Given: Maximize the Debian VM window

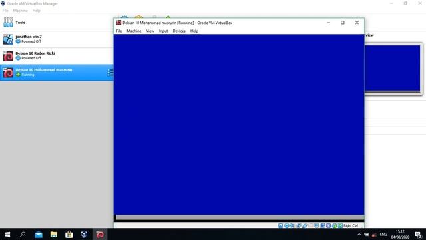Looking at the screenshot, I should pos(343,23).
